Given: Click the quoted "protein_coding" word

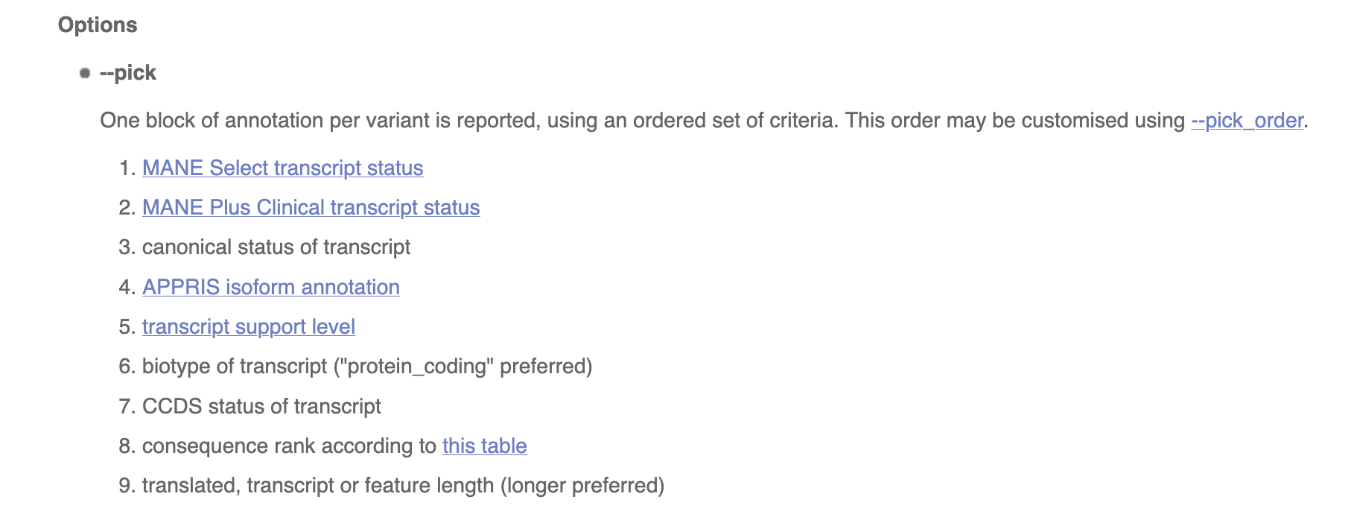Looking at the screenshot, I should (414, 367).
